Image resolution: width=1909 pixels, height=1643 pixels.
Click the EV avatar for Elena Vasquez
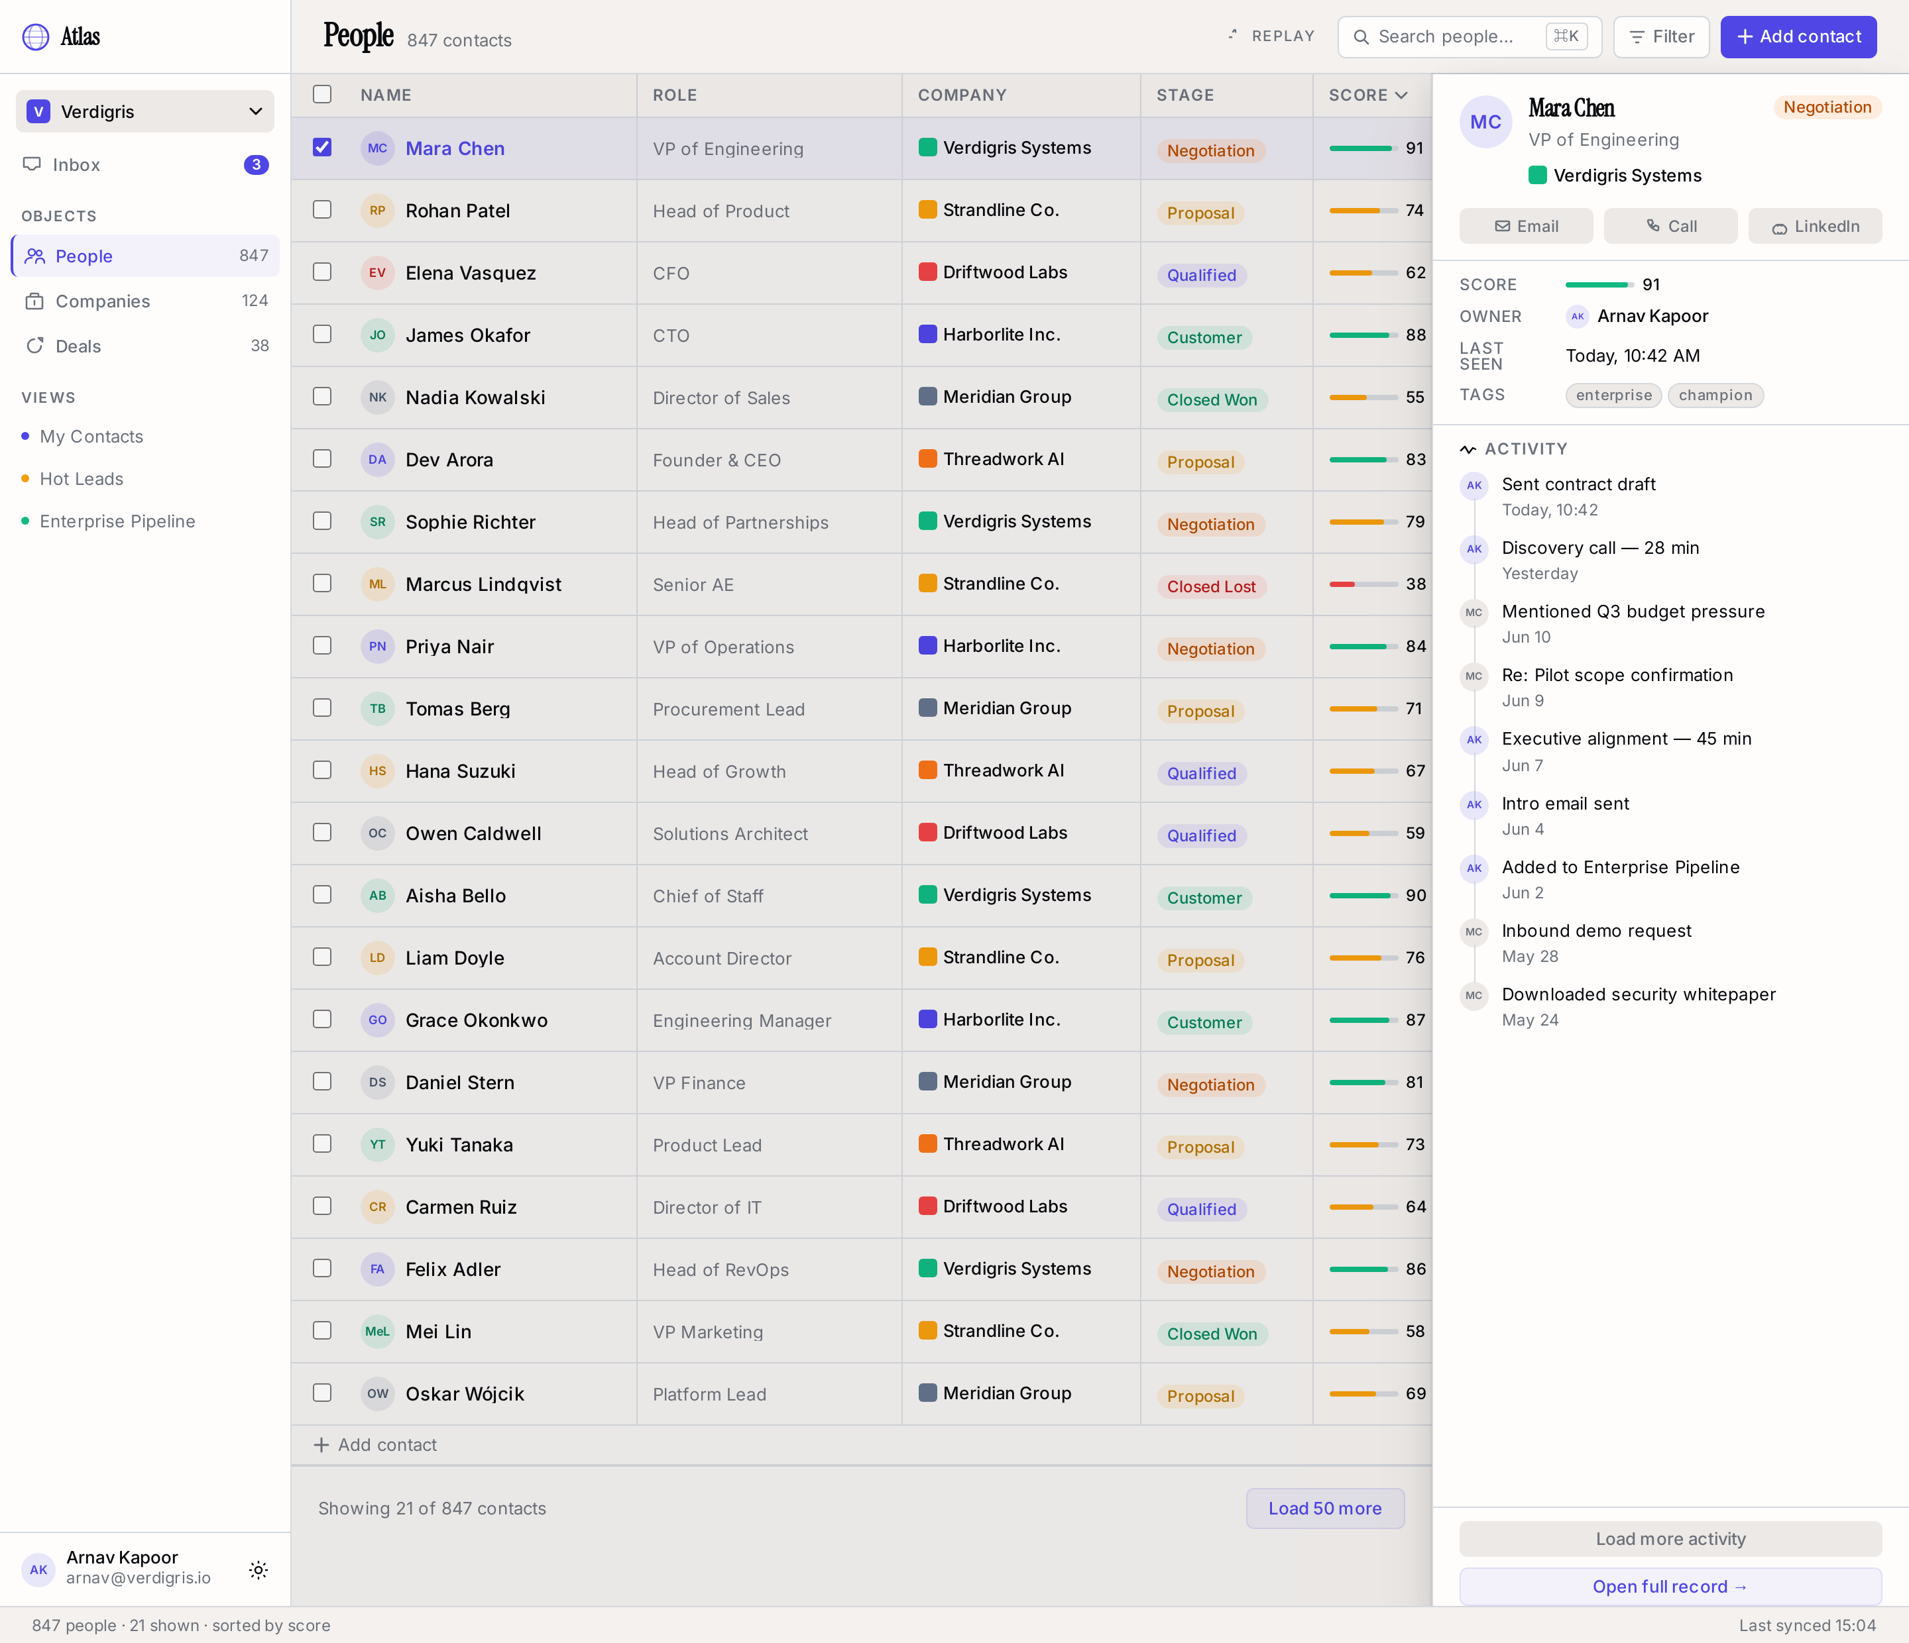(378, 272)
